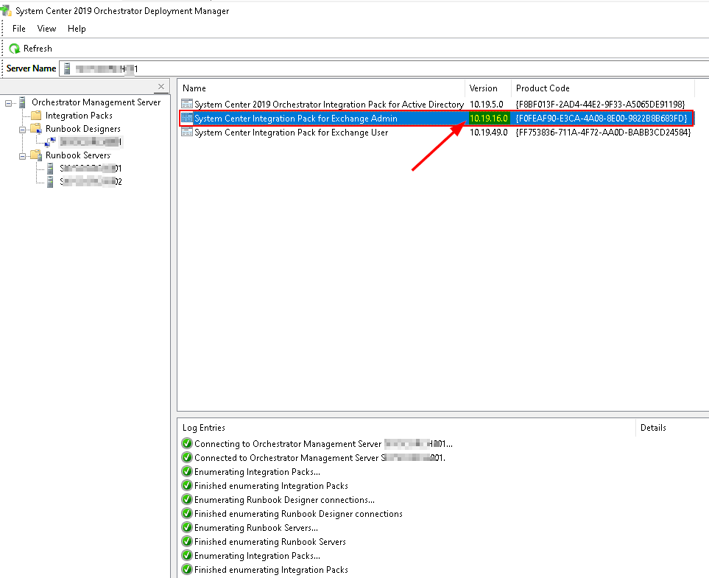Image resolution: width=709 pixels, height=578 pixels.
Task: Click checkmark beside 'Enumerating Runbook Servers...'
Action: 187,527
